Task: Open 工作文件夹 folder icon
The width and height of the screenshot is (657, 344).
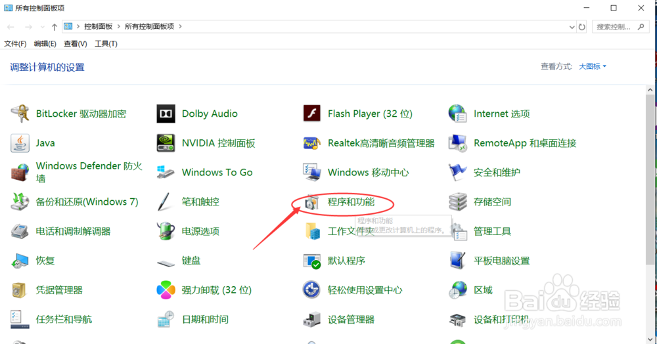Action: pyautogui.click(x=311, y=232)
